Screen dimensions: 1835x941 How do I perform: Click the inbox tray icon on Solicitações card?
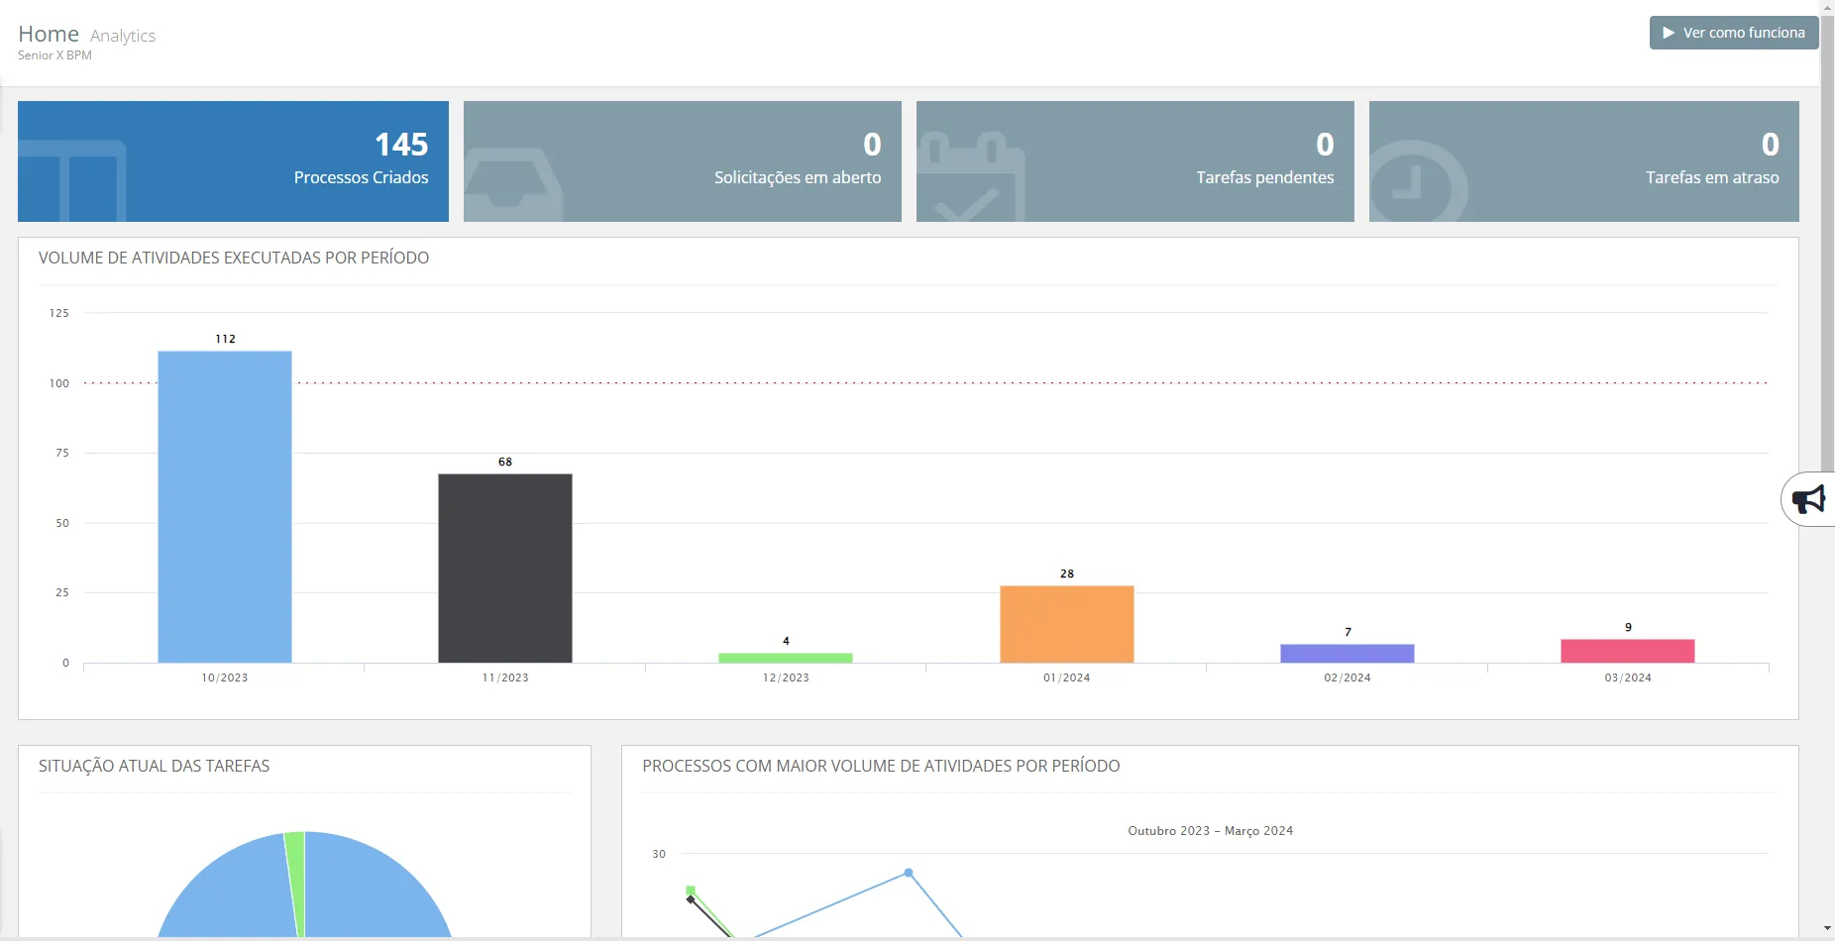(513, 185)
